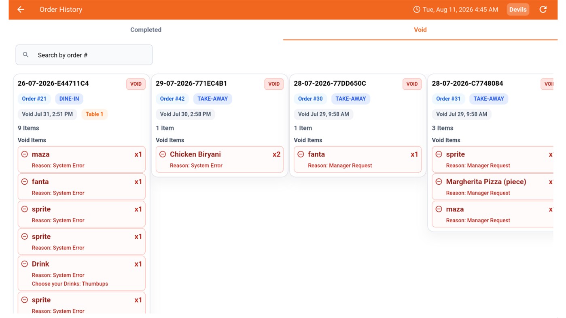The width and height of the screenshot is (566, 318).
Task: Click the VOID label on order 29-07-2026-771EC4B1
Action: 274,84
